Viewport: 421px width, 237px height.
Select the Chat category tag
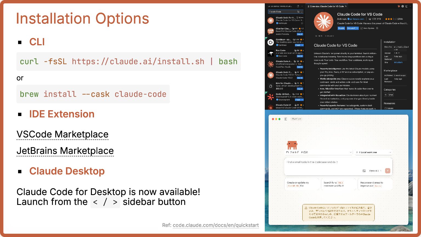tap(391, 95)
